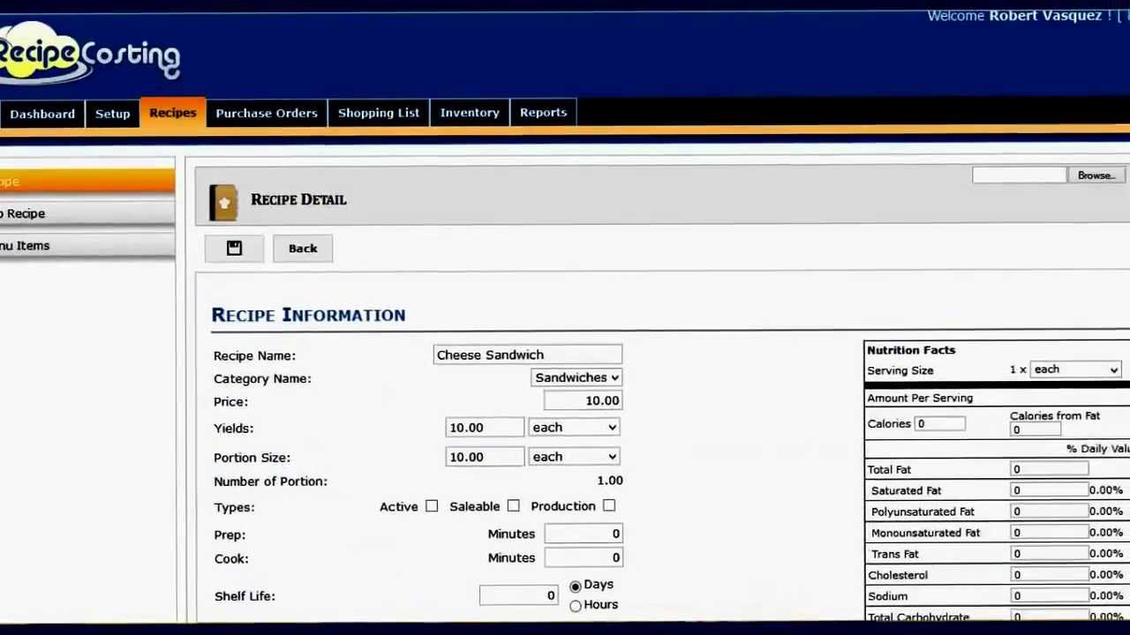
Task: Open the Yields unit dropdown
Action: click(x=574, y=428)
